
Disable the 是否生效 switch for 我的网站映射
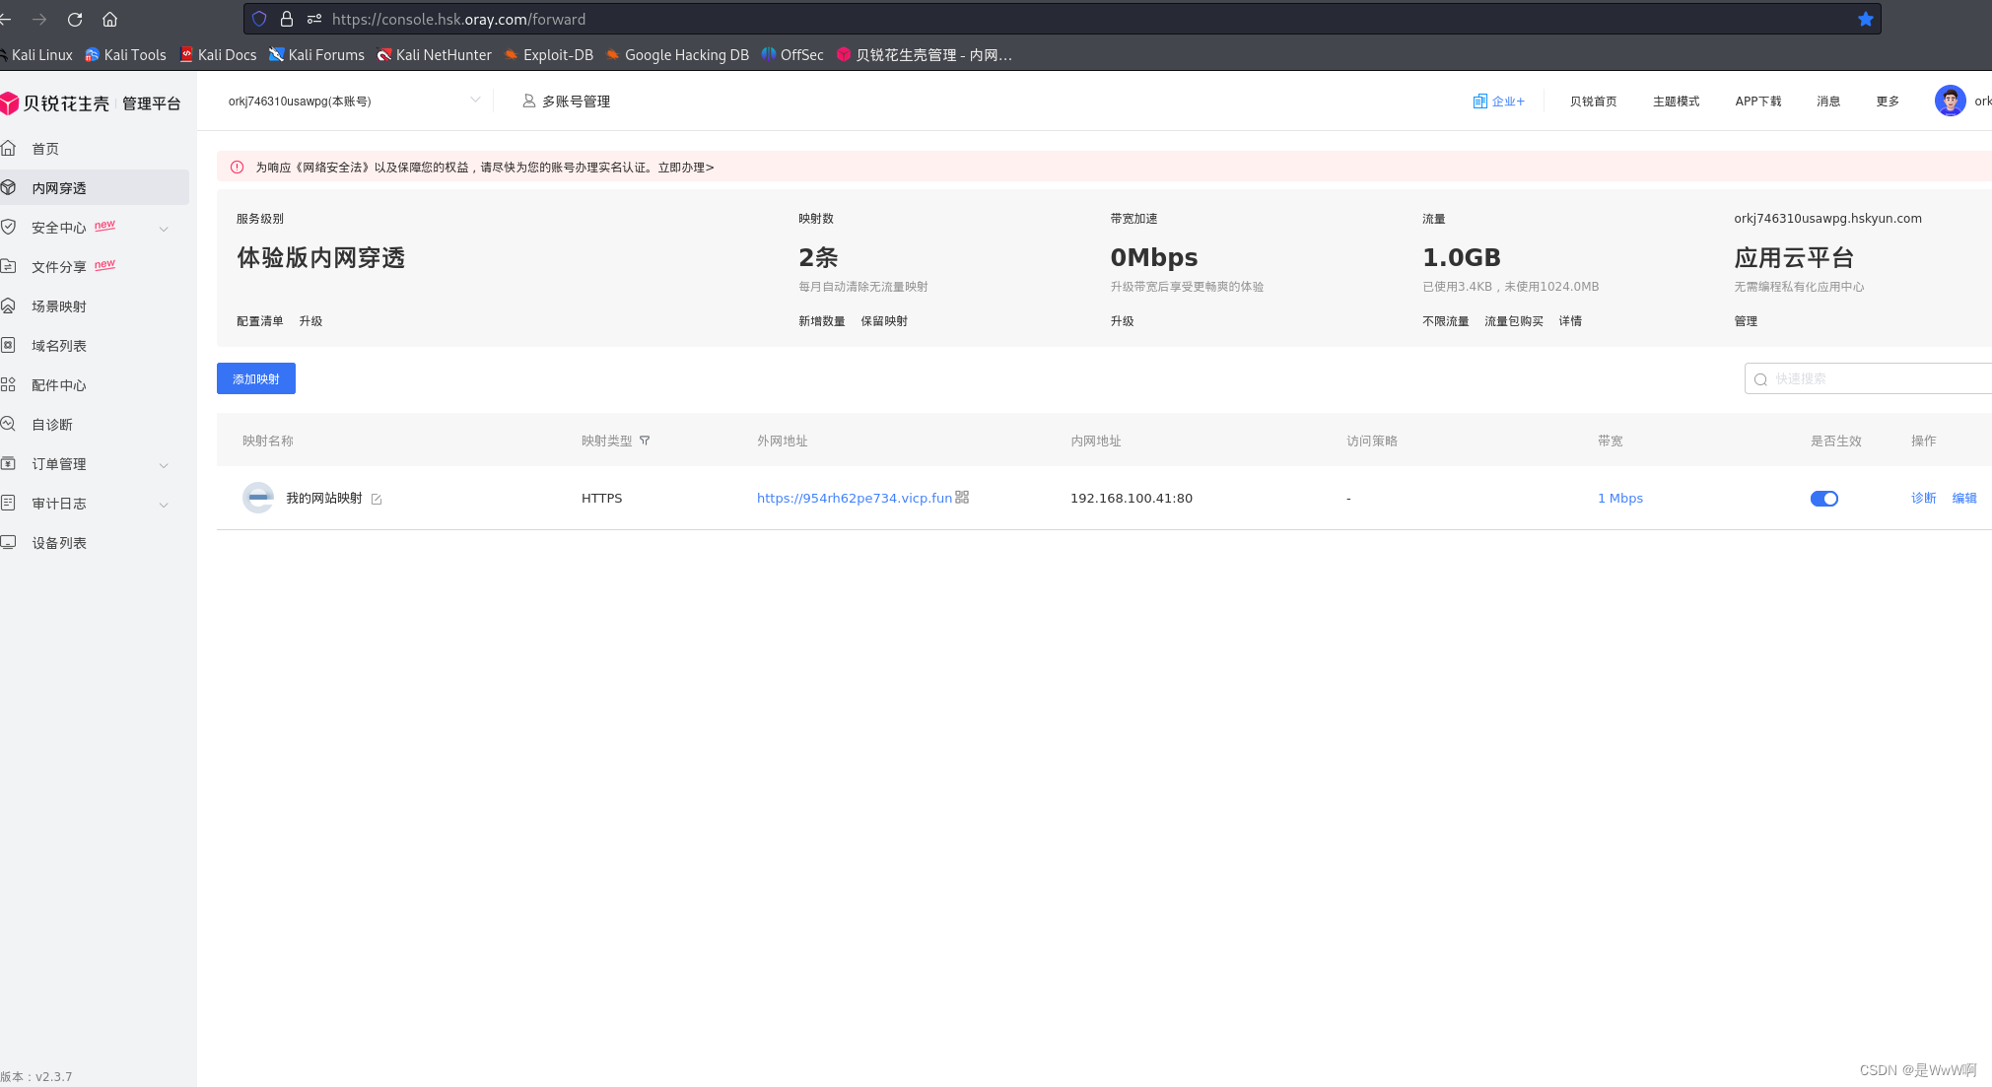pos(1823,499)
